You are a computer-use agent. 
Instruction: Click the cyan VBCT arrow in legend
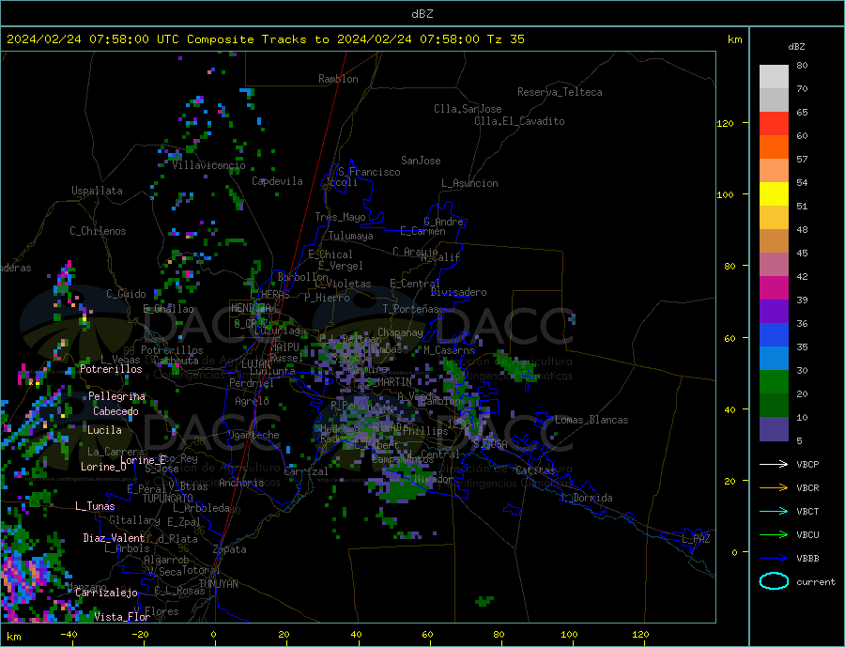[x=774, y=511]
